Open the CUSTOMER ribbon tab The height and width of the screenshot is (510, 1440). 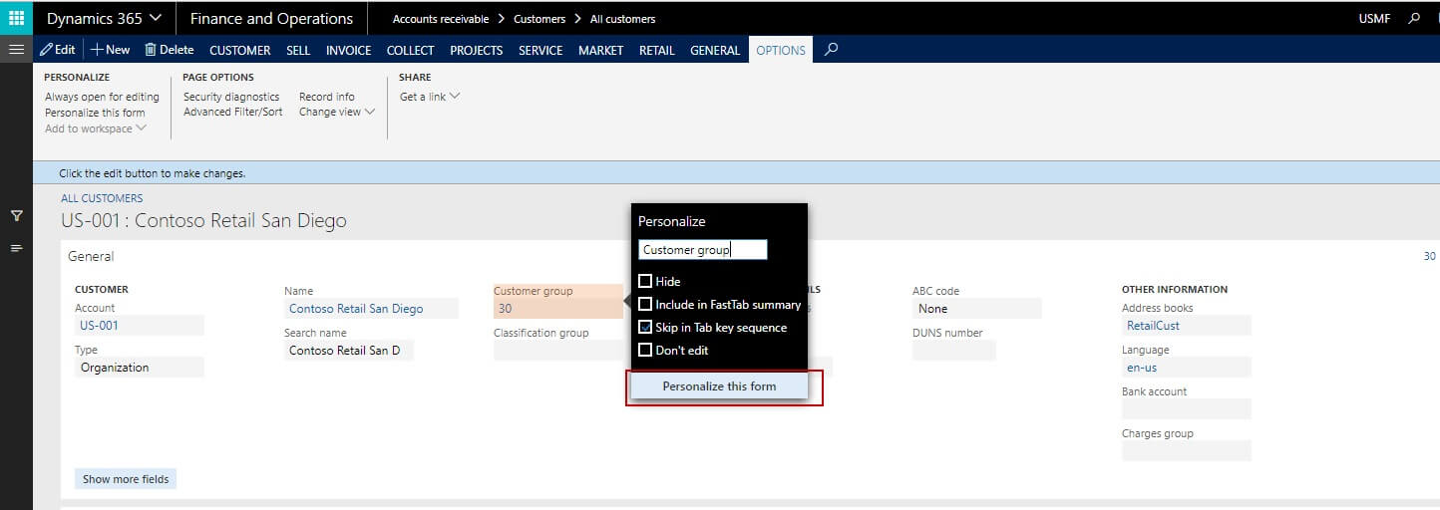[x=239, y=50]
